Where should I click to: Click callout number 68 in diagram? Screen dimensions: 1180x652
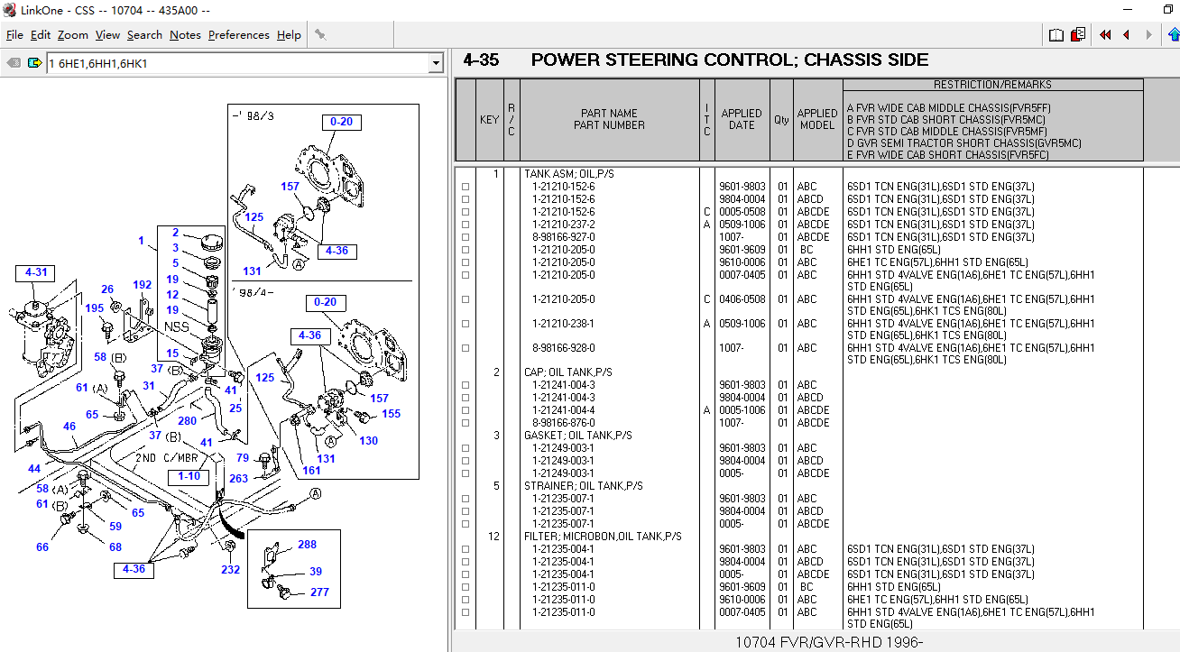(115, 547)
